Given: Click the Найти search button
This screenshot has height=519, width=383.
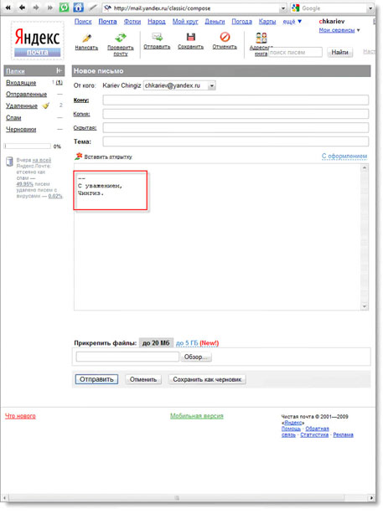Looking at the screenshot, I should pos(340,52).
